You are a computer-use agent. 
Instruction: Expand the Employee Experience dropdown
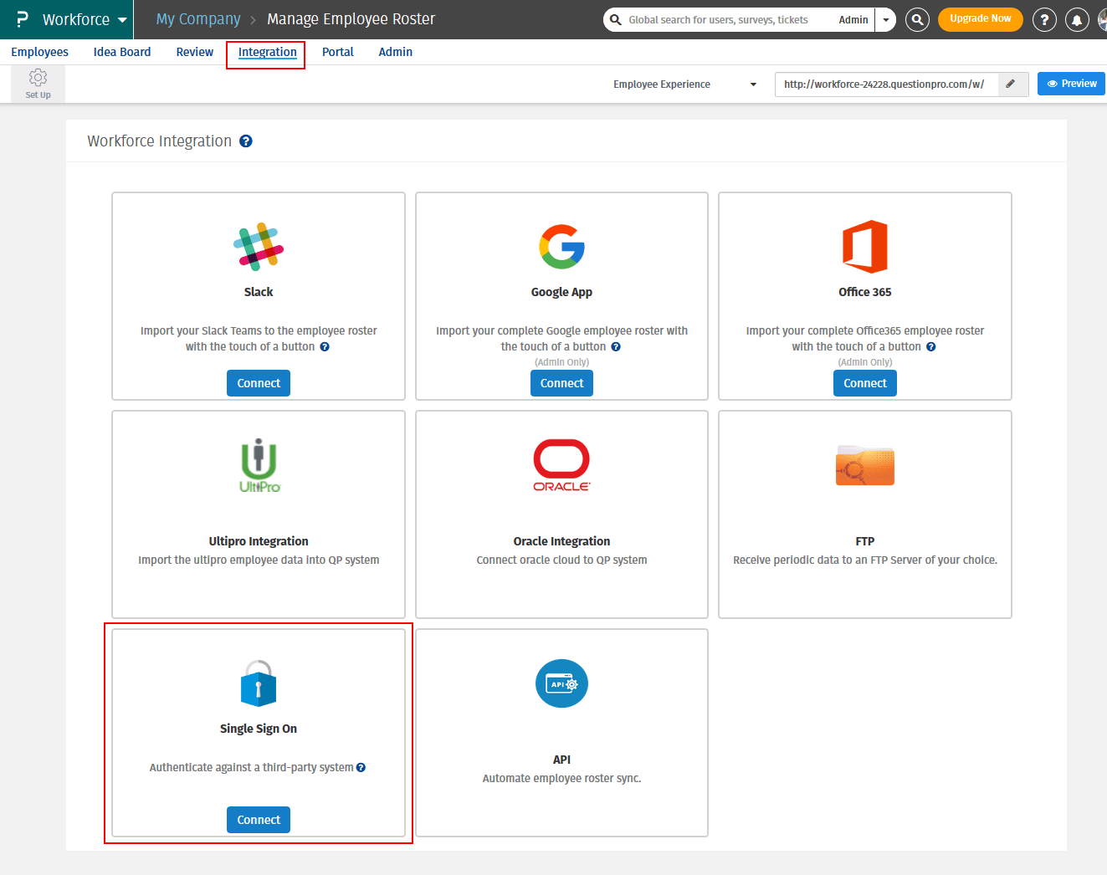684,84
